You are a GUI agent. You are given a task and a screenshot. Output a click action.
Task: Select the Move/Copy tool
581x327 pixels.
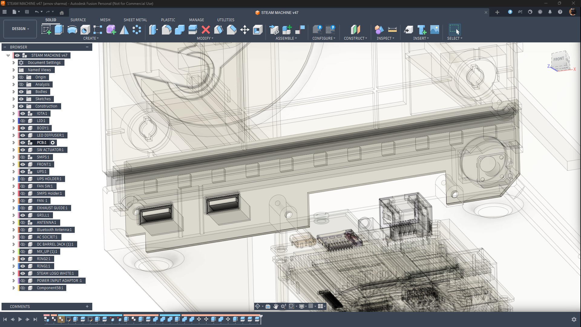(245, 30)
